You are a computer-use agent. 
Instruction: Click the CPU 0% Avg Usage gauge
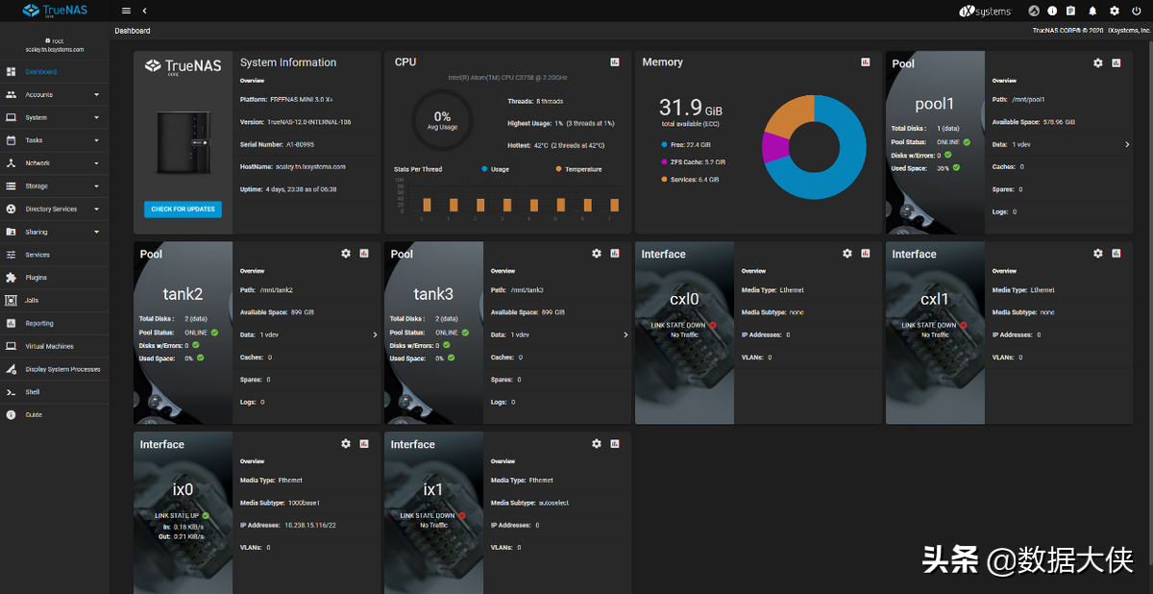[442, 120]
